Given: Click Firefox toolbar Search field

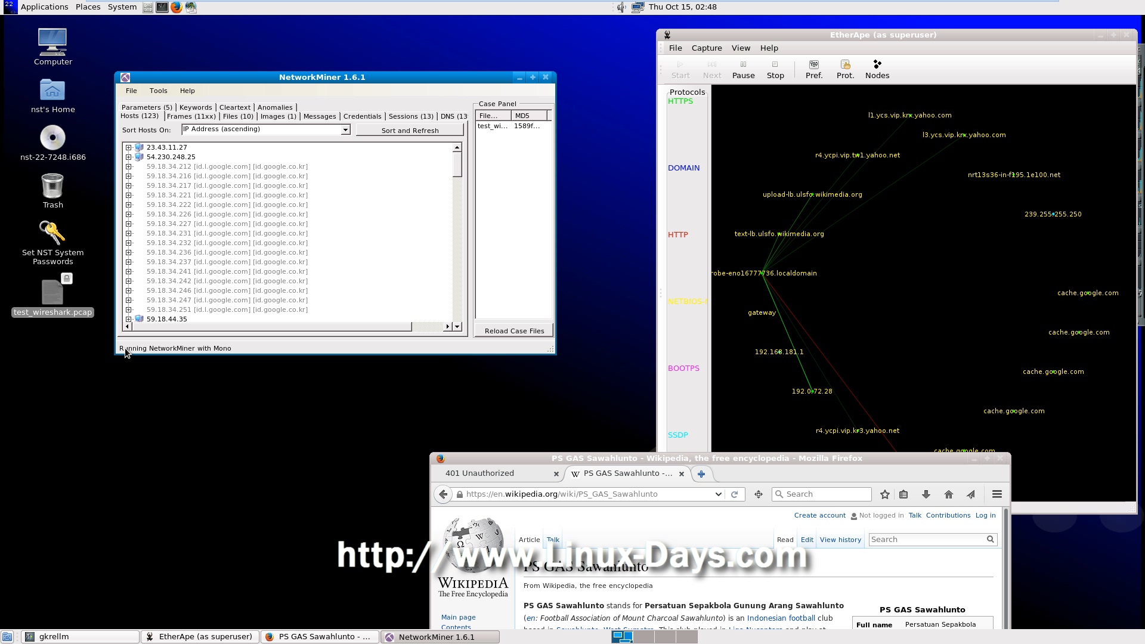Looking at the screenshot, I should click(x=822, y=494).
